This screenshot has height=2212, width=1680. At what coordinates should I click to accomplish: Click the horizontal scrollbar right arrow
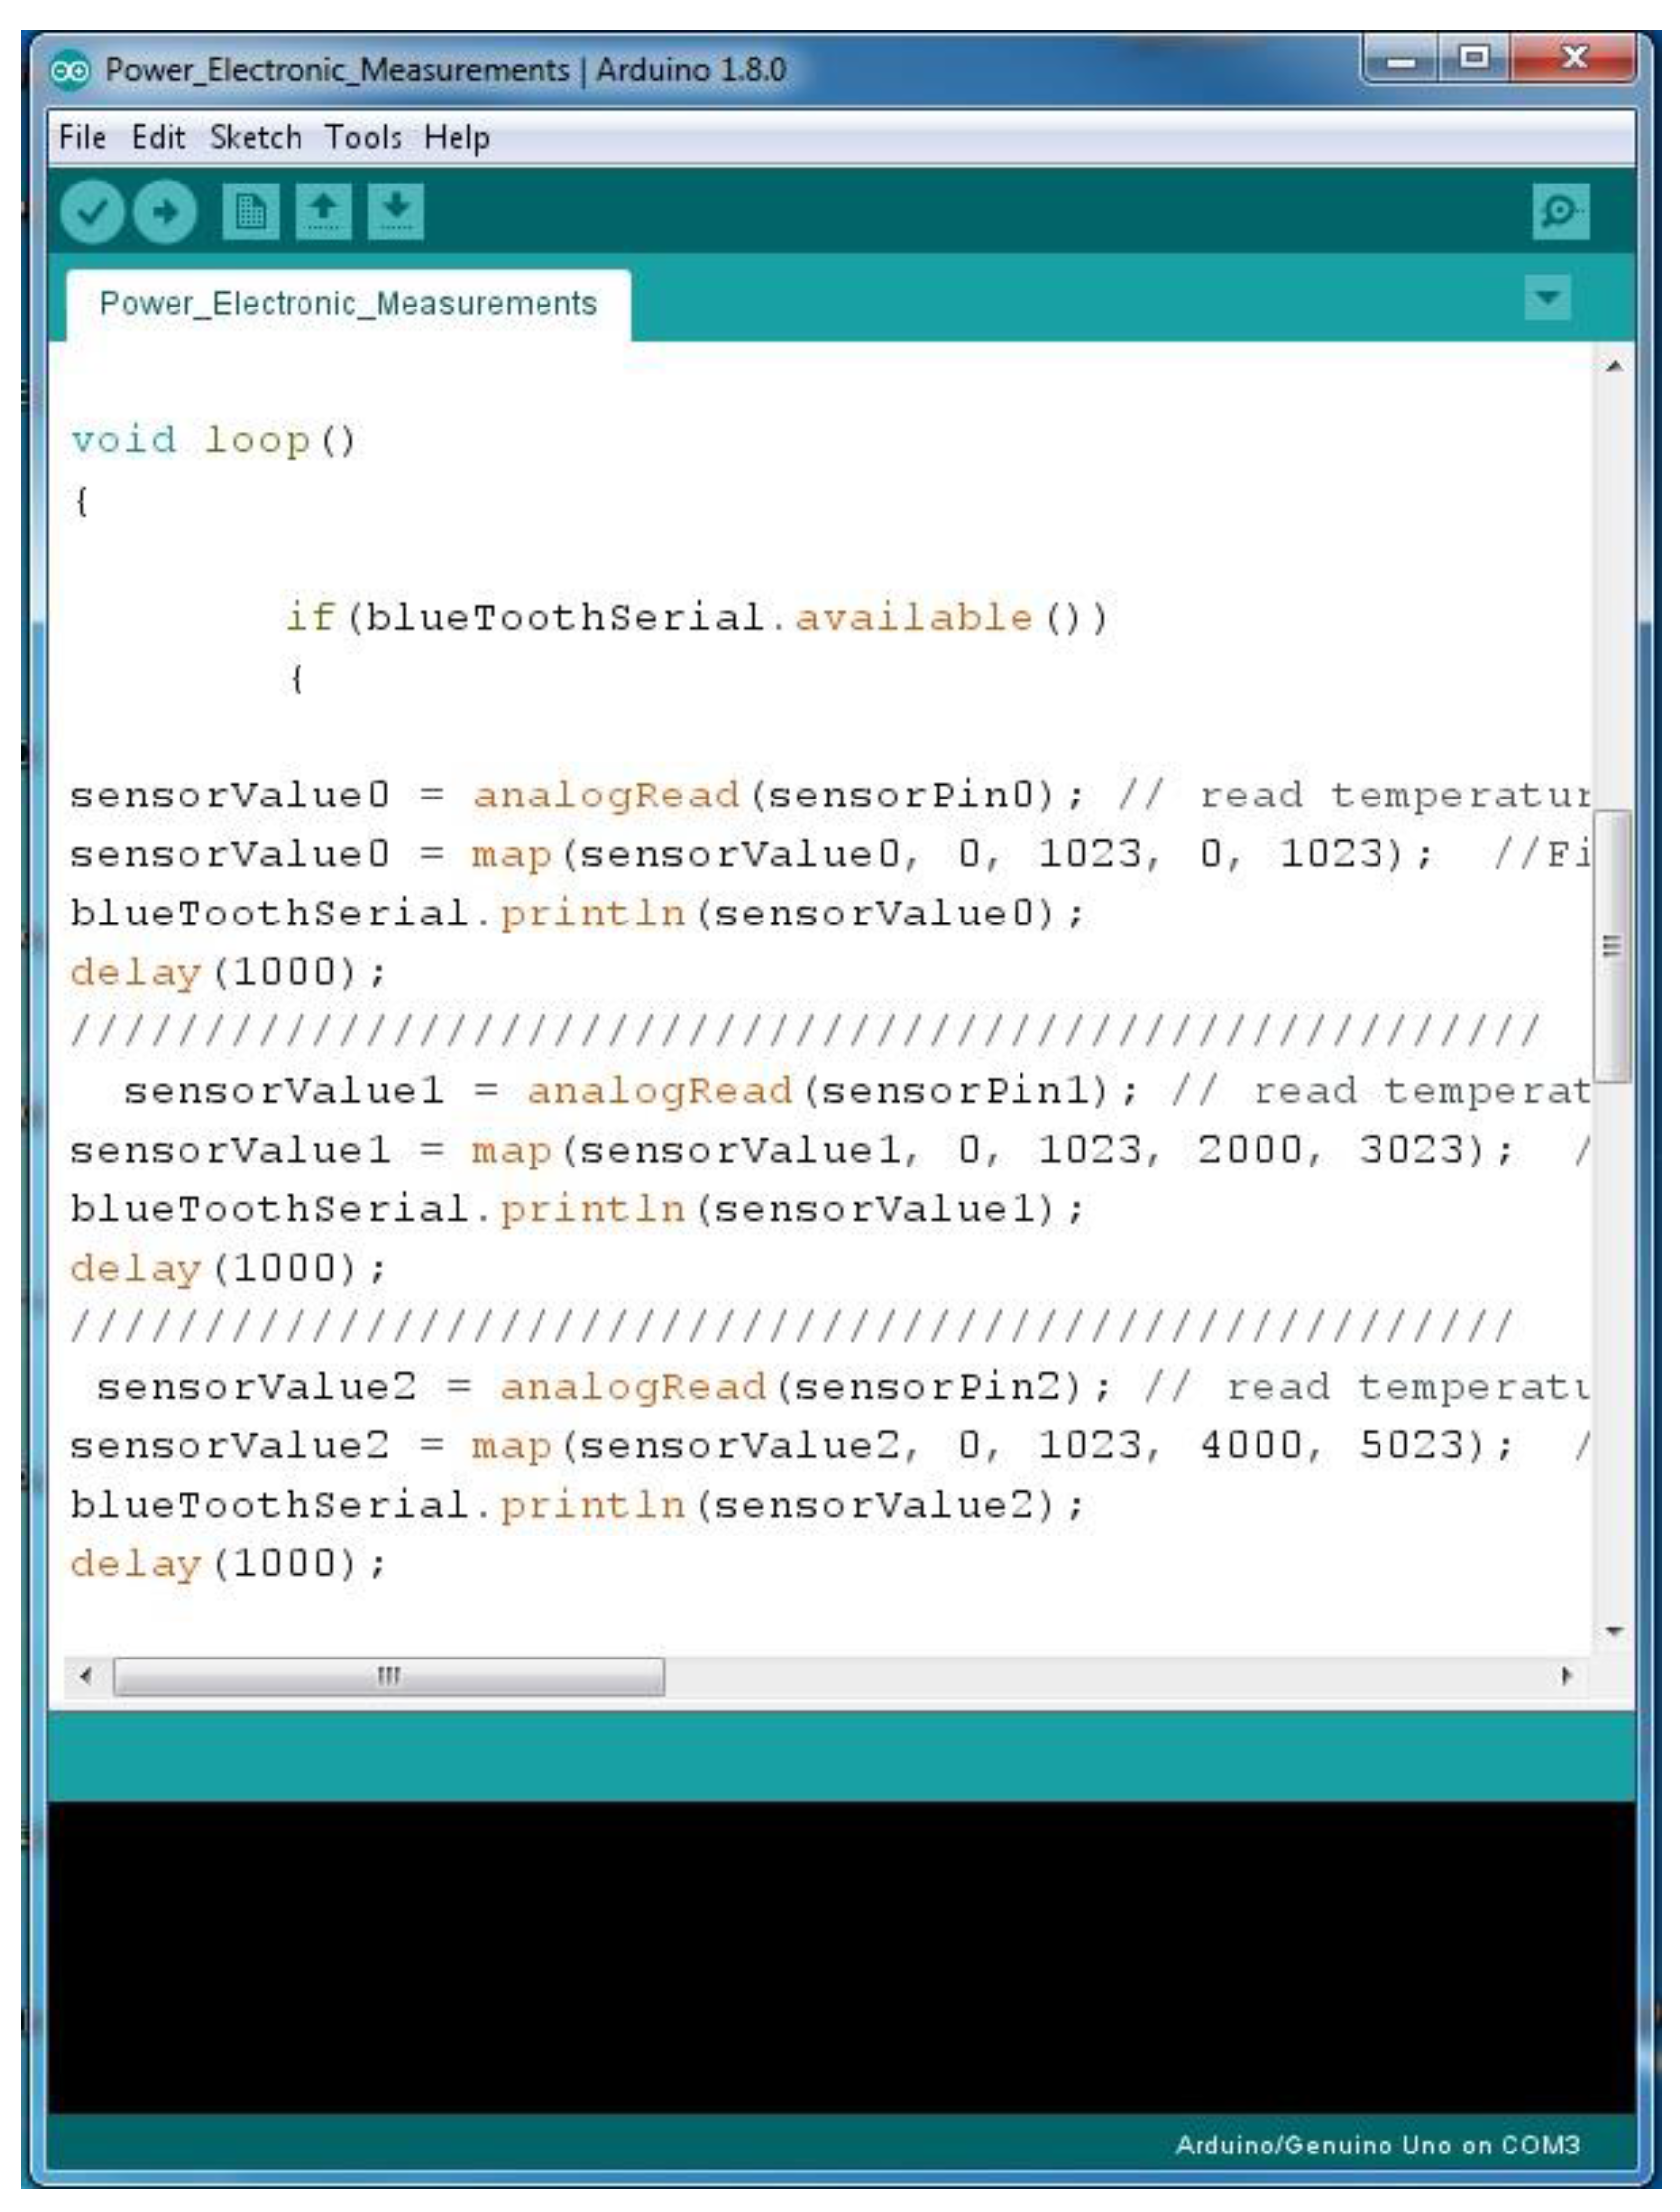pyautogui.click(x=1566, y=1676)
